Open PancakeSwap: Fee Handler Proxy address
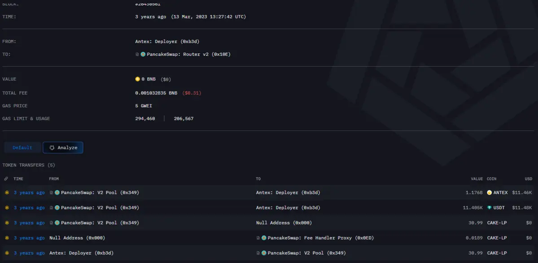538x263 pixels. coord(320,238)
